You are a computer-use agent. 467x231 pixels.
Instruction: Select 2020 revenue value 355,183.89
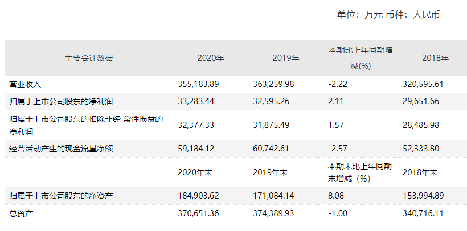(199, 84)
